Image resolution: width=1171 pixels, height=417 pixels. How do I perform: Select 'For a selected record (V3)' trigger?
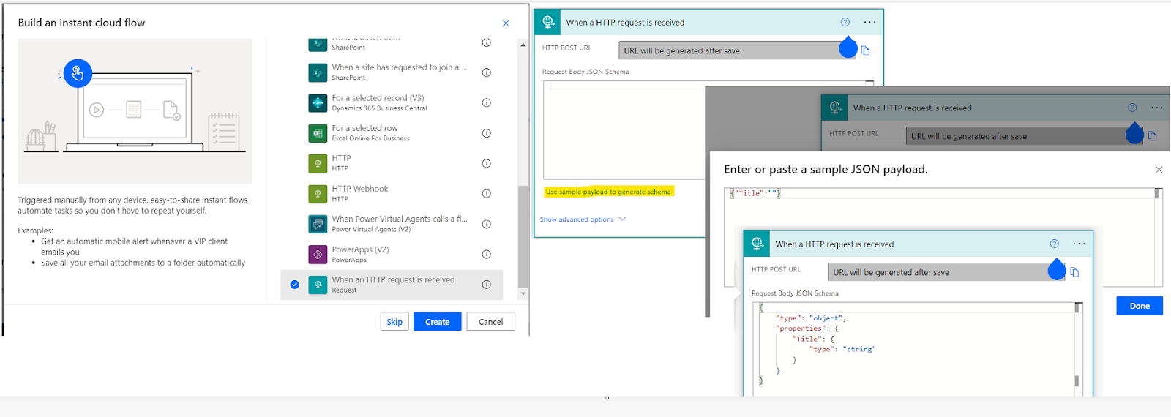point(392,103)
